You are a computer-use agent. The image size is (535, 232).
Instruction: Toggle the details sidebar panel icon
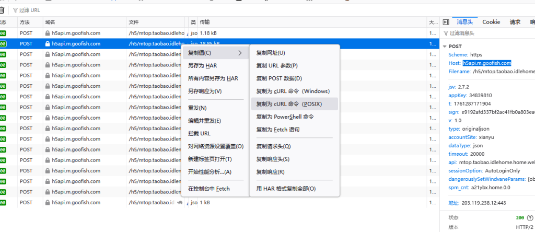(446, 22)
